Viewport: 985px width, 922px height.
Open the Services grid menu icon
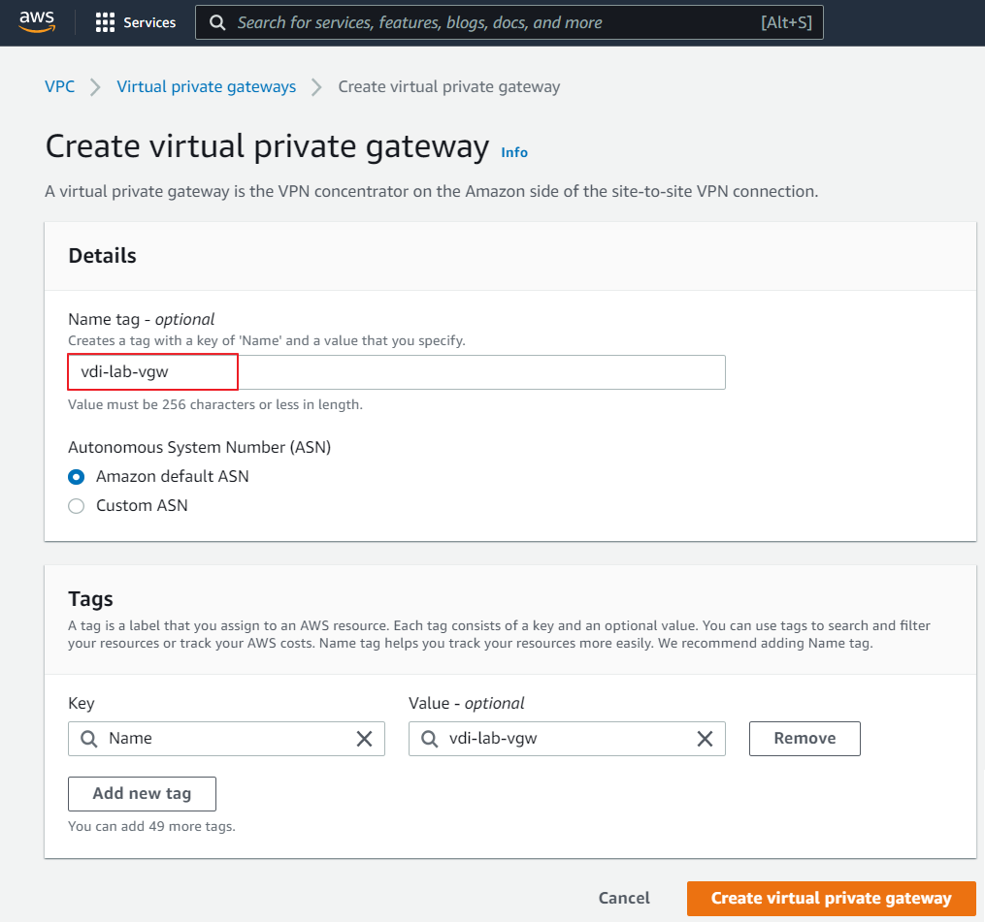click(x=105, y=22)
